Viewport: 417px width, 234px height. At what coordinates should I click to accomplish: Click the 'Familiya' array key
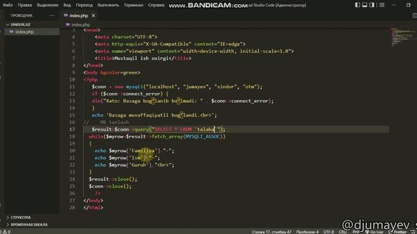(x=143, y=151)
